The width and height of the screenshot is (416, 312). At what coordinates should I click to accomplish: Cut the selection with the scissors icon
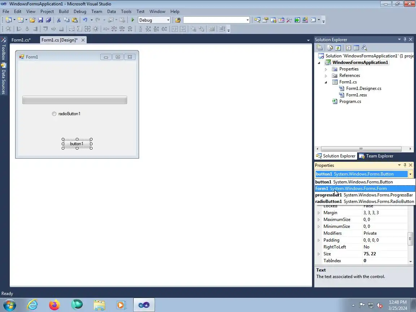click(x=58, y=20)
